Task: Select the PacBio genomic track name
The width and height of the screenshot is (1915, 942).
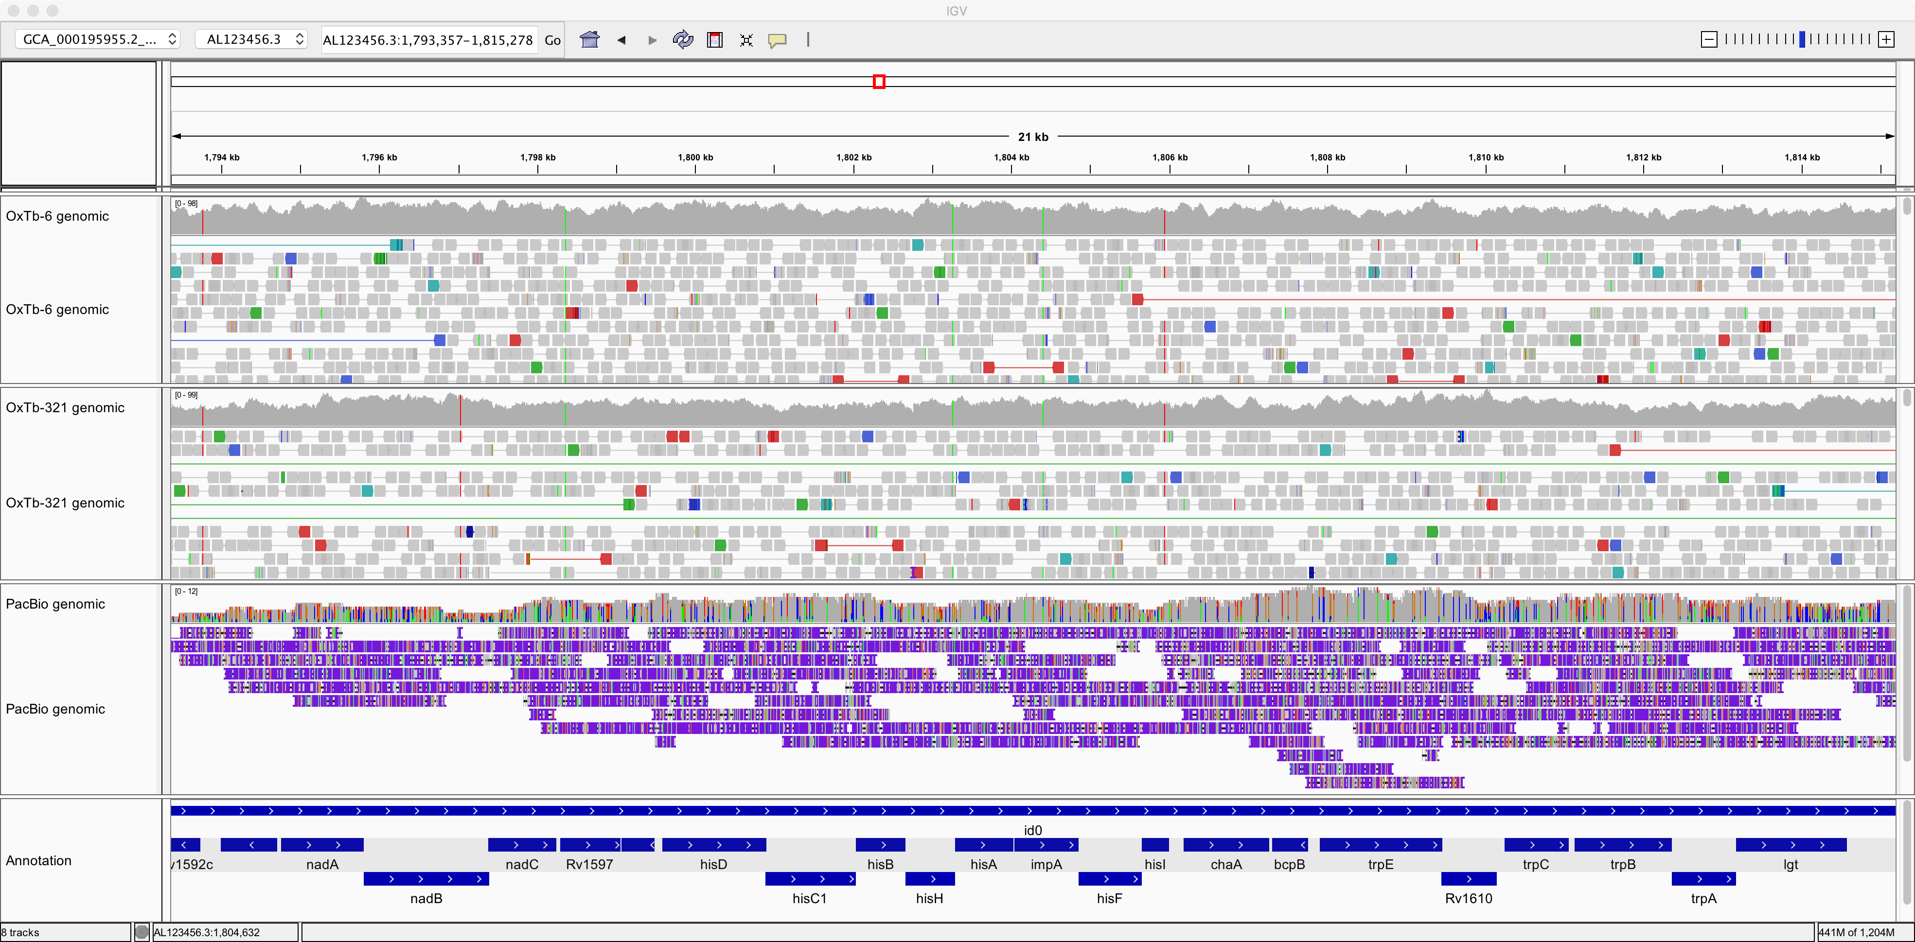Action: coord(56,604)
